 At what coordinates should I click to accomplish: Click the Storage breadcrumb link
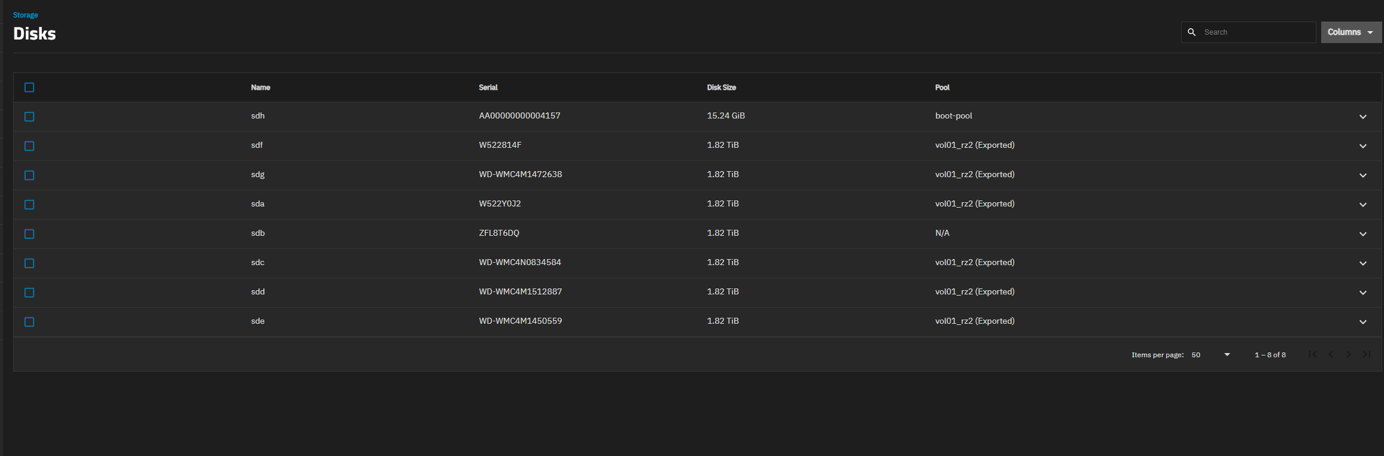25,15
